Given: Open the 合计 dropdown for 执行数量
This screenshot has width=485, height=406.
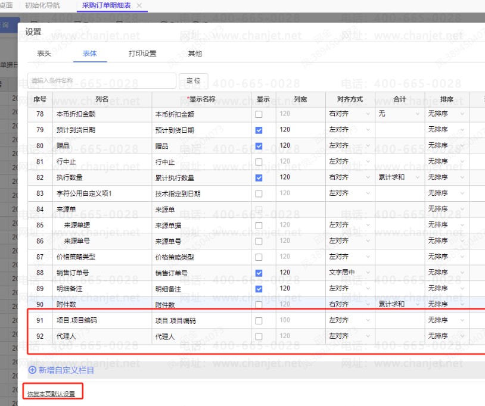Looking at the screenshot, I should pos(398,177).
